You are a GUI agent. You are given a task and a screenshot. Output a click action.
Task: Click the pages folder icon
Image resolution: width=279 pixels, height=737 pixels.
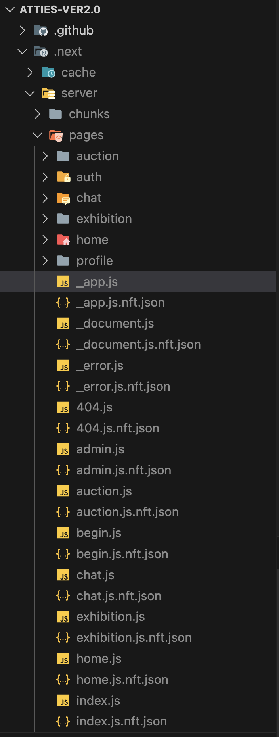[x=56, y=135]
